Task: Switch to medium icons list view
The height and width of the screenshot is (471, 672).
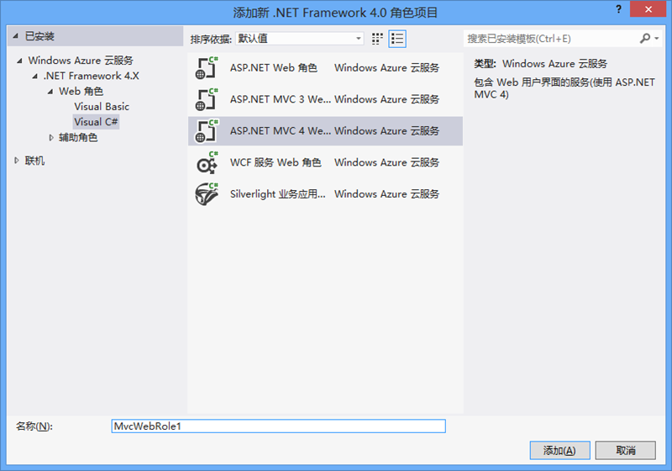Action: click(x=397, y=39)
